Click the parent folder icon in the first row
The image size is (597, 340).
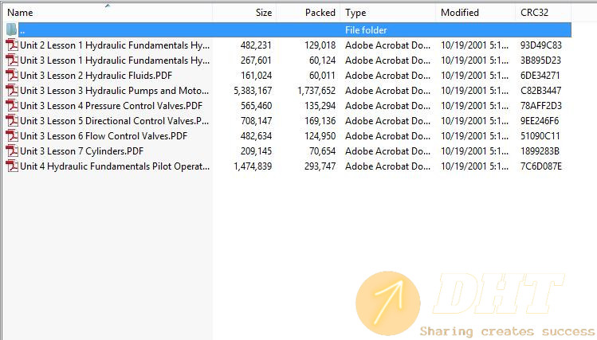(x=12, y=29)
